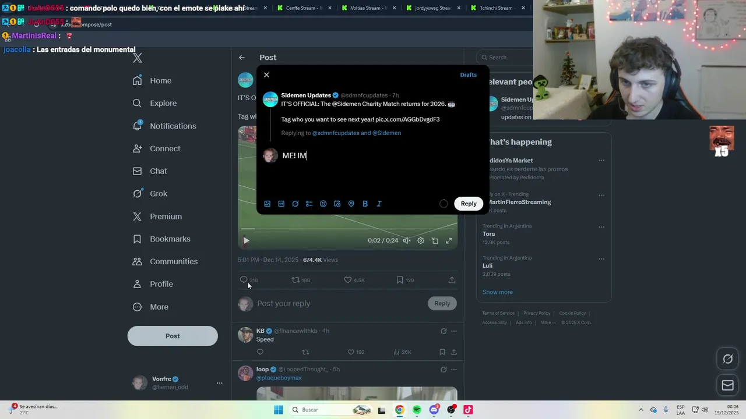Screen dimensions: 746x419
Task: Open Grok actions on loop's reply
Action: coord(444,370)
